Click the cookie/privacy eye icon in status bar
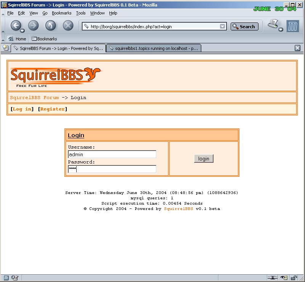305x282 pixels. [x=284, y=278]
